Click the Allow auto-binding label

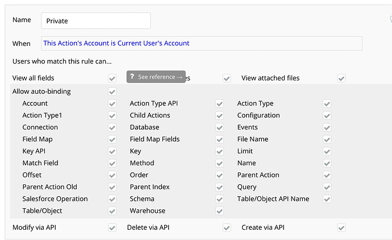pos(41,91)
